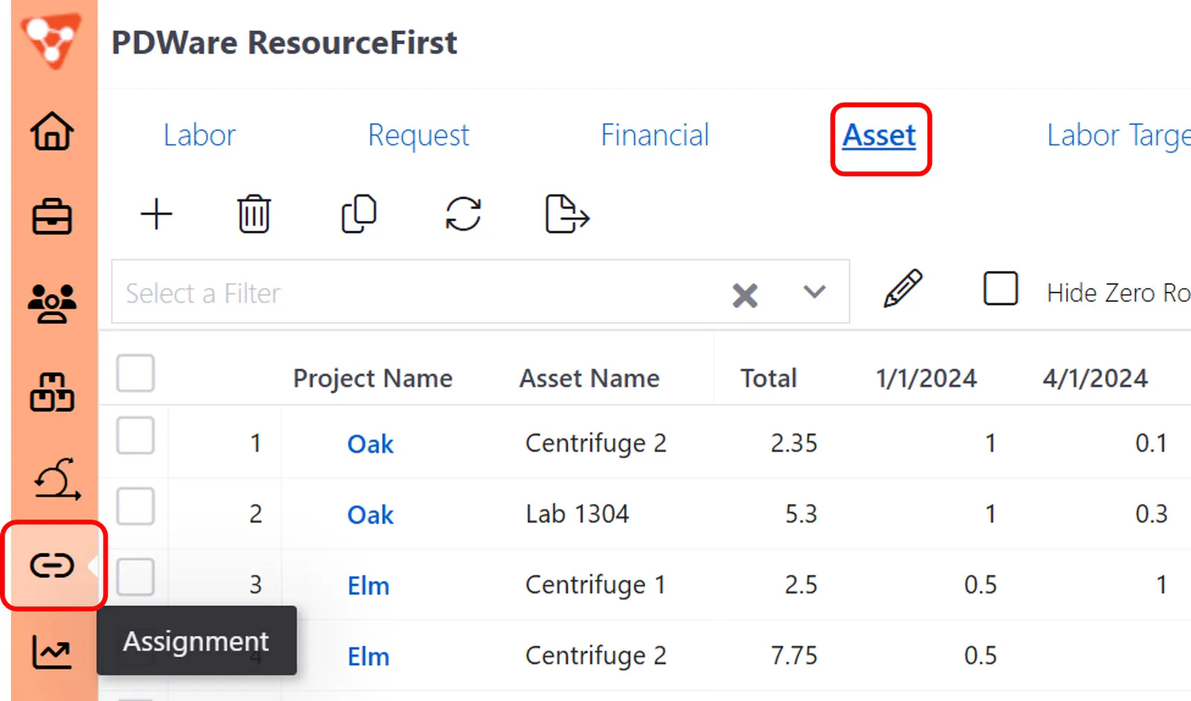This screenshot has height=701, width=1191.
Task: Open the curve forecast sidebar icon
Action: [57, 478]
